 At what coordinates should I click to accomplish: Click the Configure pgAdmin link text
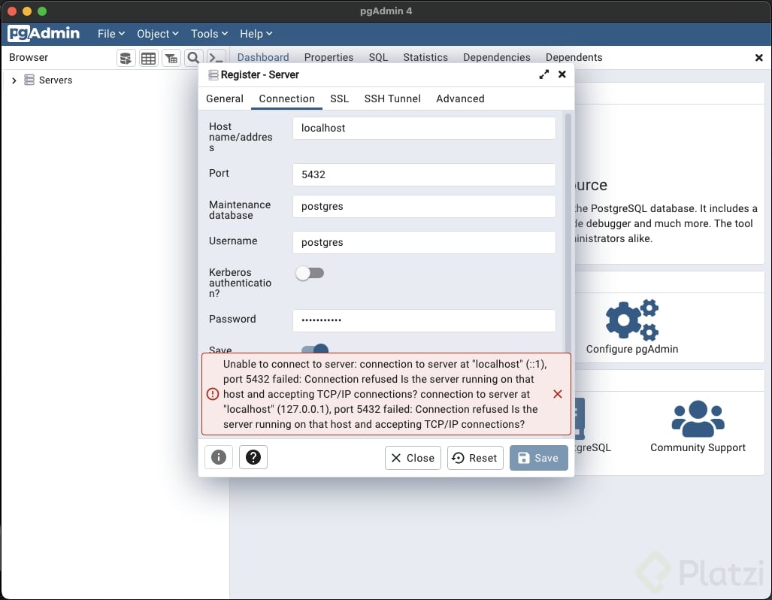click(631, 349)
